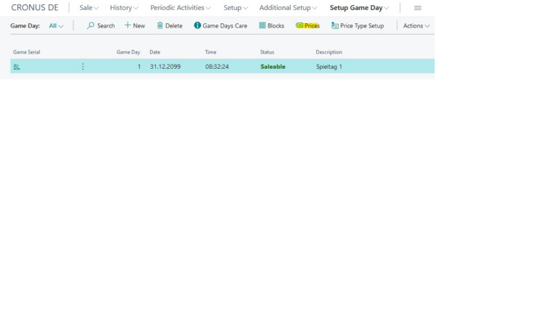The width and height of the screenshot is (557, 313).
Task: Open the BL game serial link
Action: [x=17, y=67]
